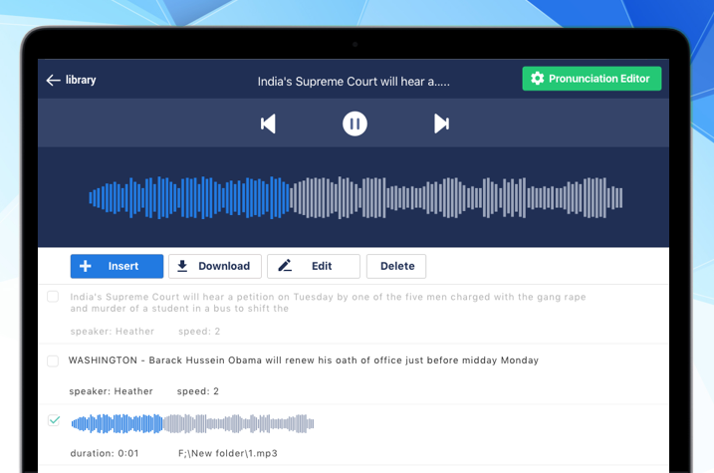
Task: Check the WASHINGTON Barack Obama paragraph checkbox
Action: [x=53, y=361]
